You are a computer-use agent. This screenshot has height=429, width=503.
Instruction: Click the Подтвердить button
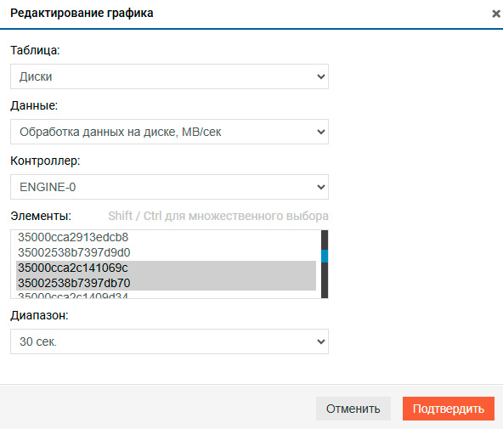coord(449,409)
